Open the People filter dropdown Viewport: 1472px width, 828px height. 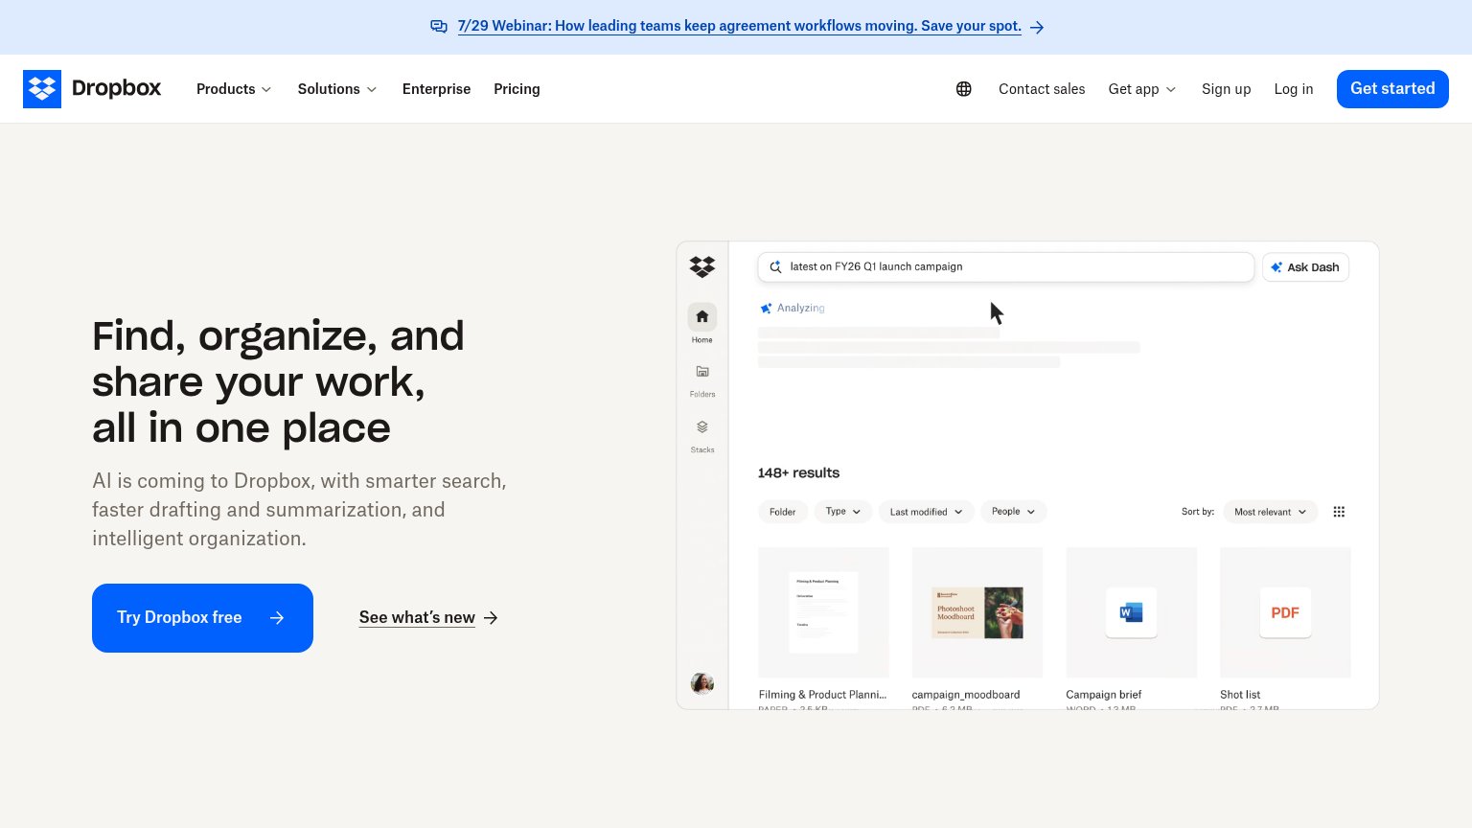coord(1013,512)
